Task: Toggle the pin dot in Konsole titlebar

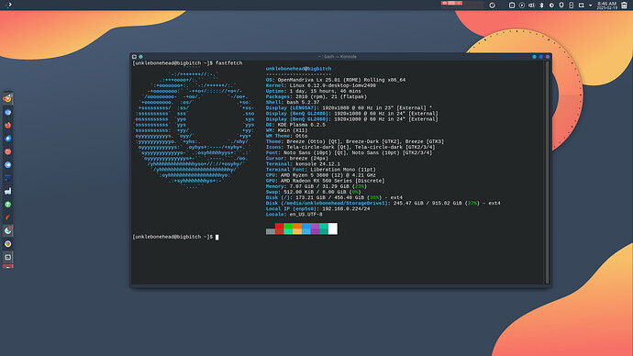Action: 140,57
